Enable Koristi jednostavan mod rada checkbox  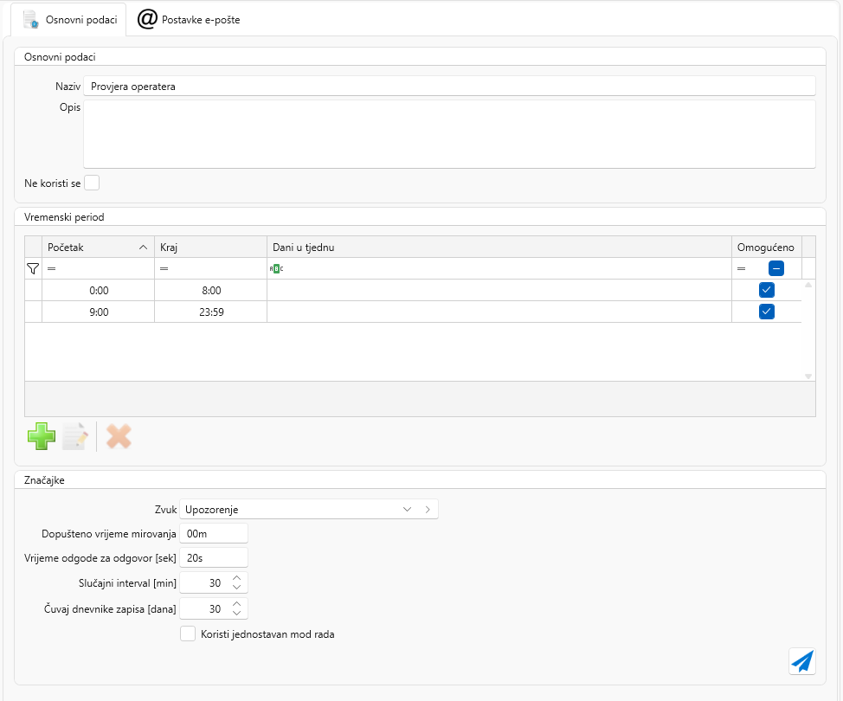(188, 634)
